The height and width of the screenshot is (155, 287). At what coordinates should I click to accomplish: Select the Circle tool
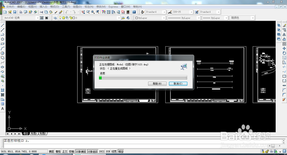tap(3, 53)
